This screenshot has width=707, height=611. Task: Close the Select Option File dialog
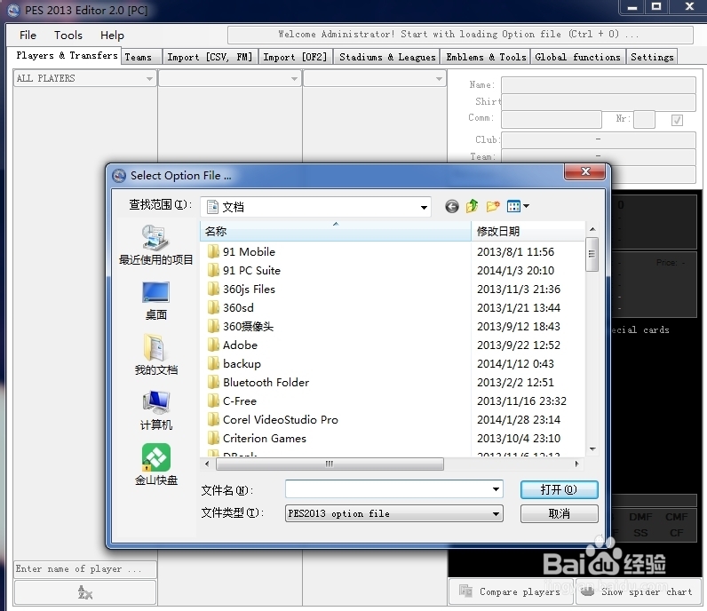[585, 171]
